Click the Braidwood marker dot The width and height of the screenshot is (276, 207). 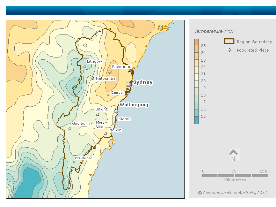click(x=74, y=162)
